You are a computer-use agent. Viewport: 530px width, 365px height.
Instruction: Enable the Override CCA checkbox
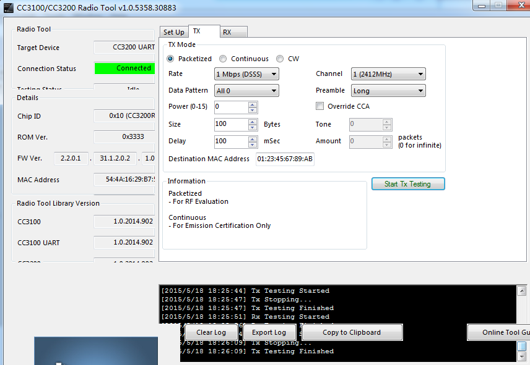tap(319, 106)
